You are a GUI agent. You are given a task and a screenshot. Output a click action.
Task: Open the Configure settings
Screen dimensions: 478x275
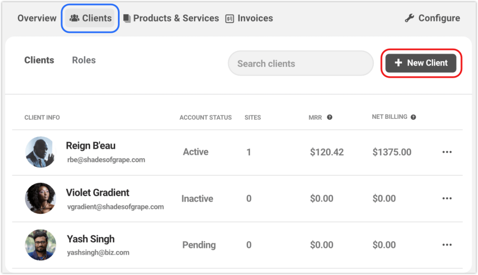[432, 18]
